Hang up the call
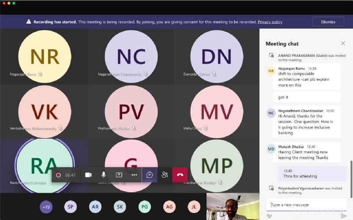The image size is (353, 220). 180,175
